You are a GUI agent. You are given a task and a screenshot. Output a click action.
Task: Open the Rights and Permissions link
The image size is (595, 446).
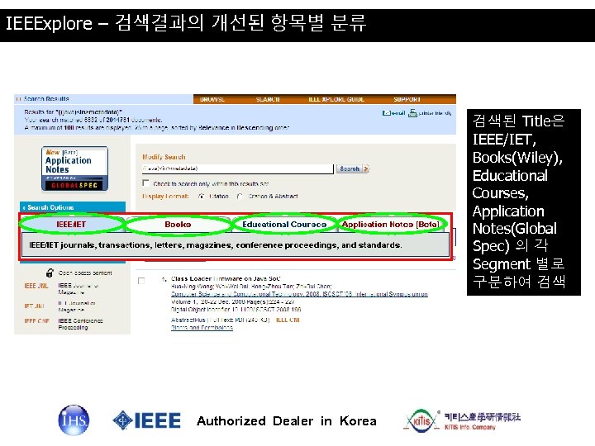pyautogui.click(x=202, y=328)
